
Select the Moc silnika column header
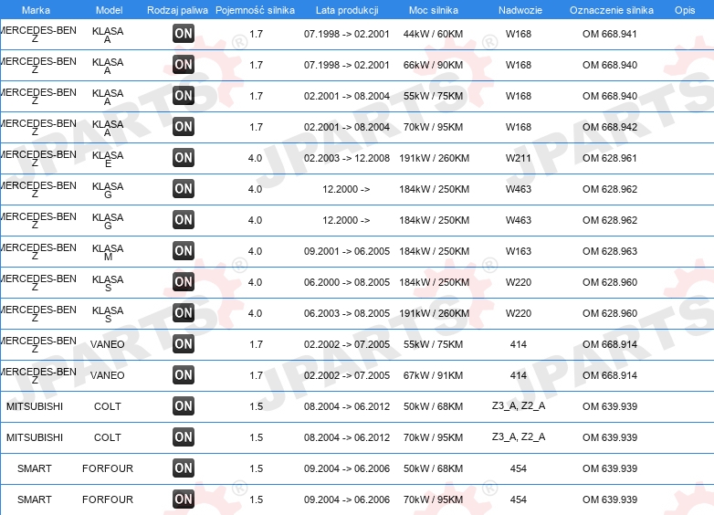[x=434, y=10]
